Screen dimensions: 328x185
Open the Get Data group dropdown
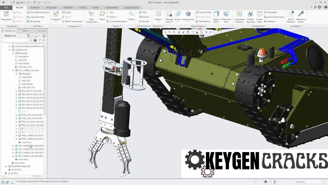tap(38, 26)
